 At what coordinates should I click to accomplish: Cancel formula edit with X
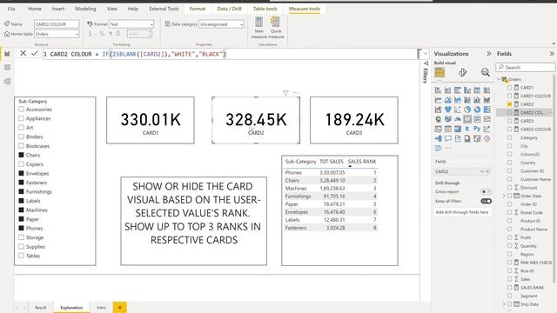point(23,53)
